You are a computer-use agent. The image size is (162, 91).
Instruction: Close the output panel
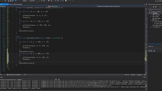point(146,77)
